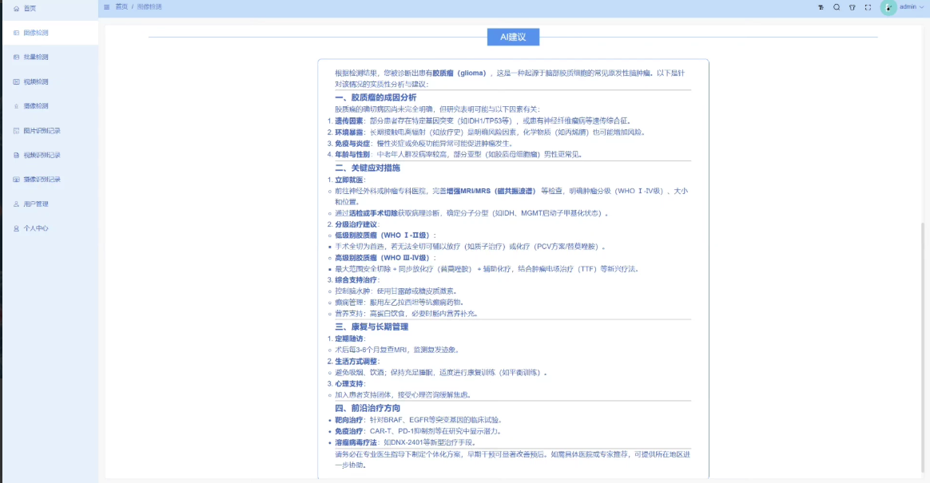Click the 用户管理 person icon
The height and width of the screenshot is (483, 930).
[17, 204]
